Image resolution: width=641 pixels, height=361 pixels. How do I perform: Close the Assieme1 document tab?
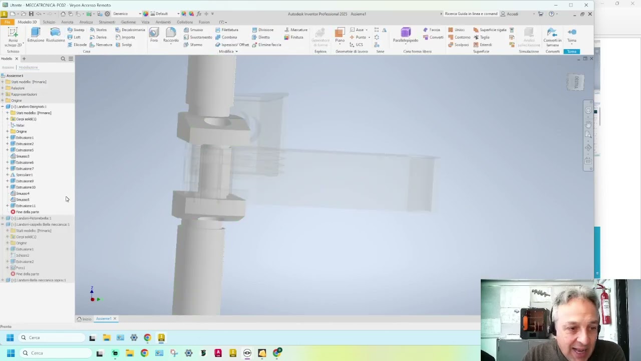coord(115,319)
